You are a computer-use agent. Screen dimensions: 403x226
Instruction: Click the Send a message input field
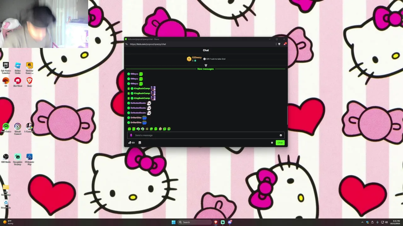(x=206, y=135)
